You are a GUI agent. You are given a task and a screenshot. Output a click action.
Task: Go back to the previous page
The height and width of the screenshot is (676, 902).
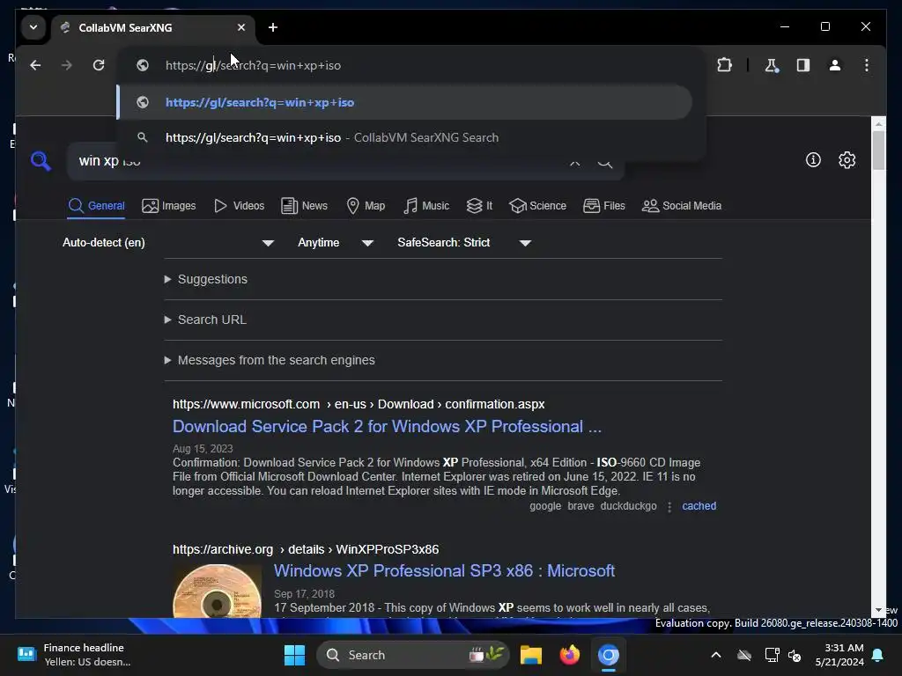(x=35, y=65)
